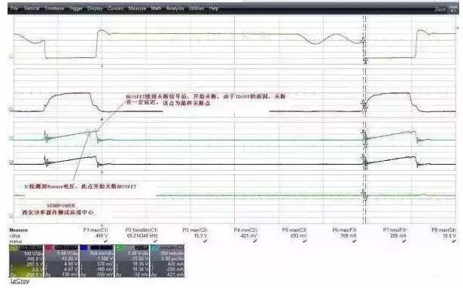Open the Cursors menu

(x=115, y=8)
